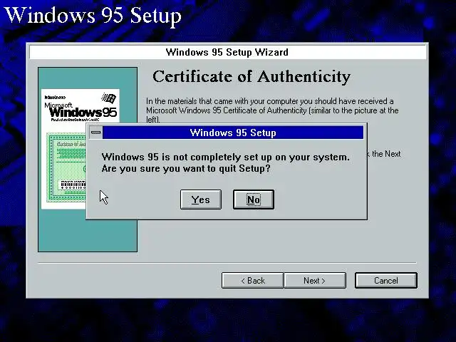Click the Windows 95 Setup Wizard title bar
Viewport: 456px width, 342px height.
tap(227, 52)
